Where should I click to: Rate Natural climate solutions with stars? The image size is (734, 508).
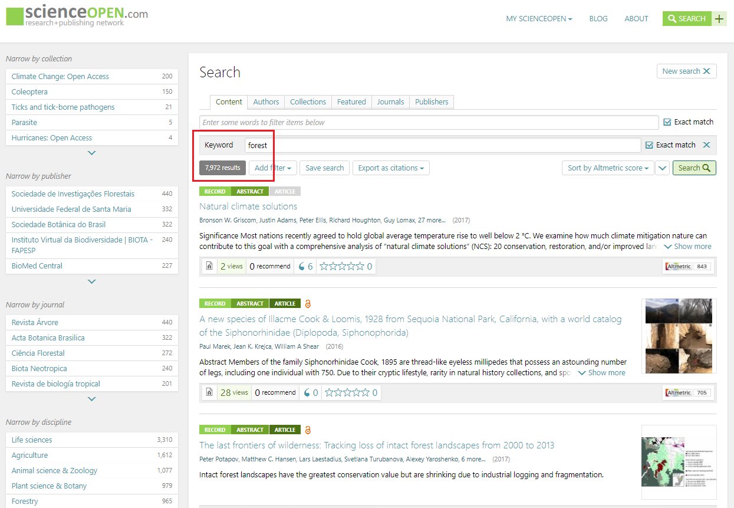[341, 266]
